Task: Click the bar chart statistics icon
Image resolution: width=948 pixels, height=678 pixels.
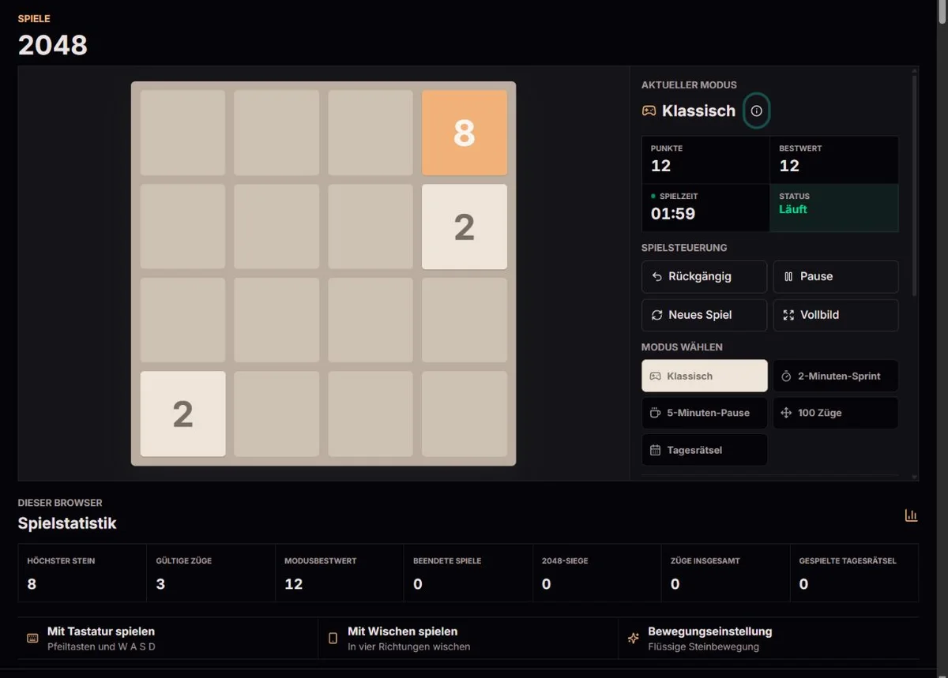Action: pos(911,515)
